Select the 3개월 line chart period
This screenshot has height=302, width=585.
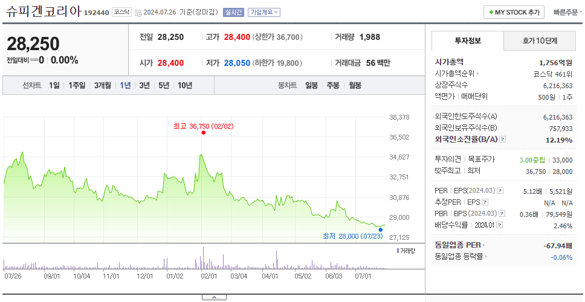click(x=103, y=85)
